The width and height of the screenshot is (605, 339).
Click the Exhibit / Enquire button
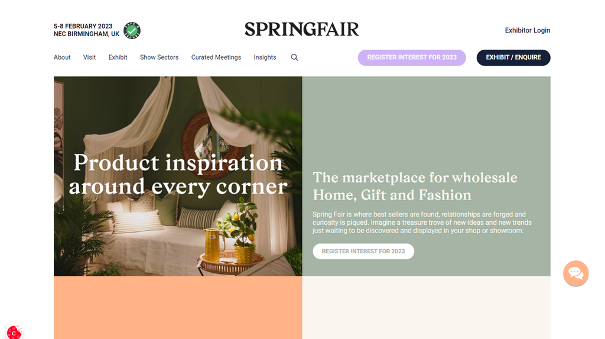click(x=513, y=57)
